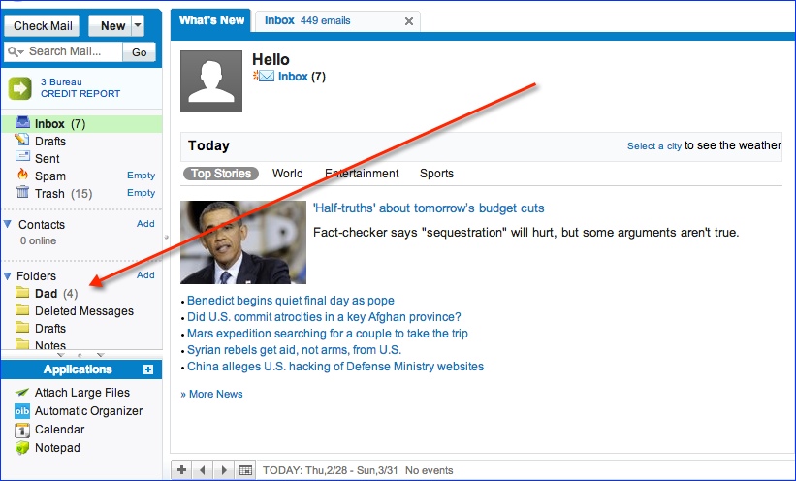Empty the Spam folder
Screen dimensions: 796x481
click(141, 176)
